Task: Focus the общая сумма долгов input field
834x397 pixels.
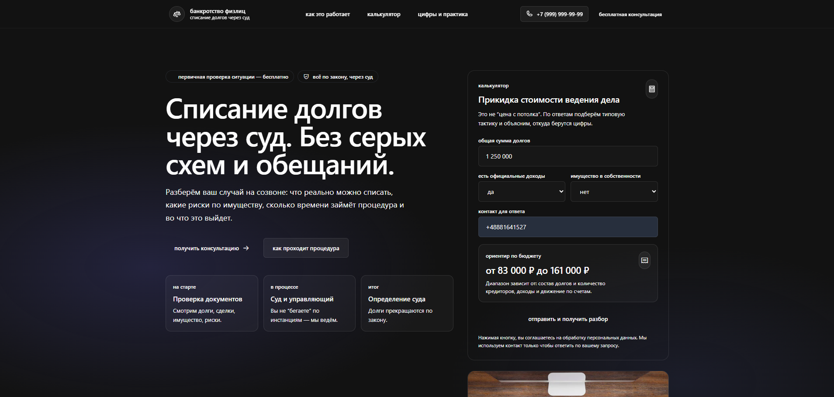Action: pyautogui.click(x=568, y=156)
